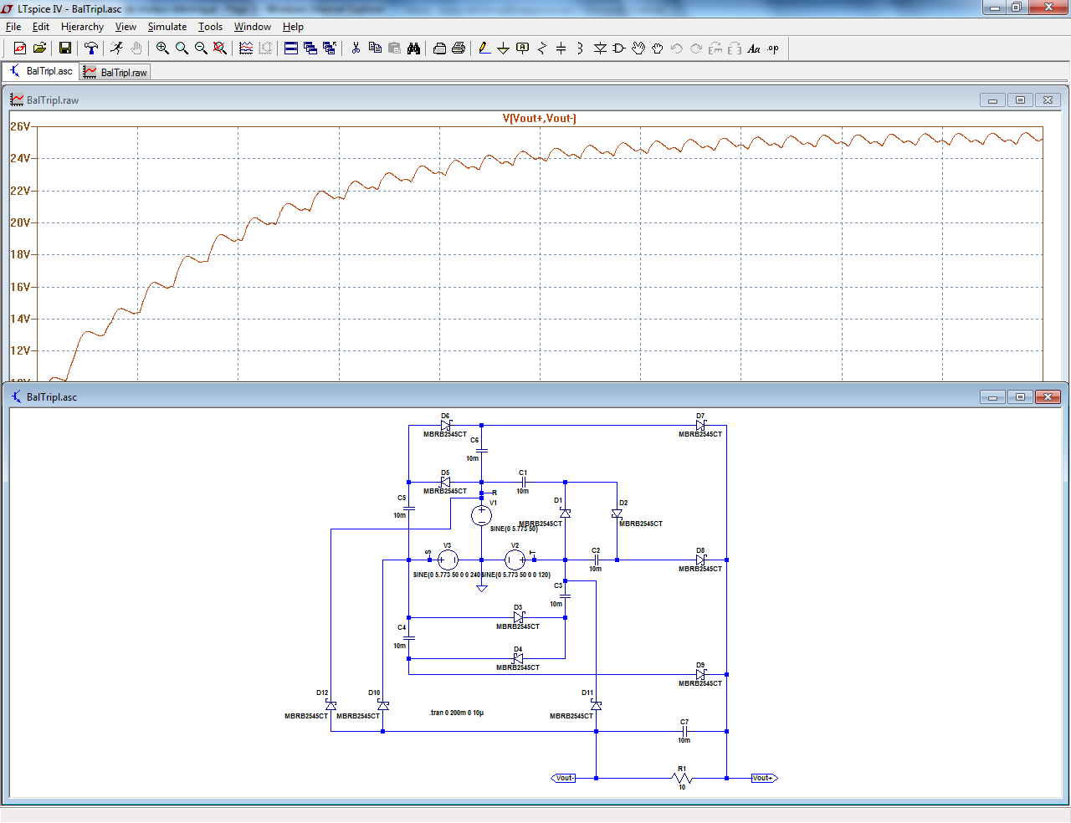Screen dimensions: 1071x823
Task: Open the Control Panel hammer icon
Action: (x=91, y=49)
